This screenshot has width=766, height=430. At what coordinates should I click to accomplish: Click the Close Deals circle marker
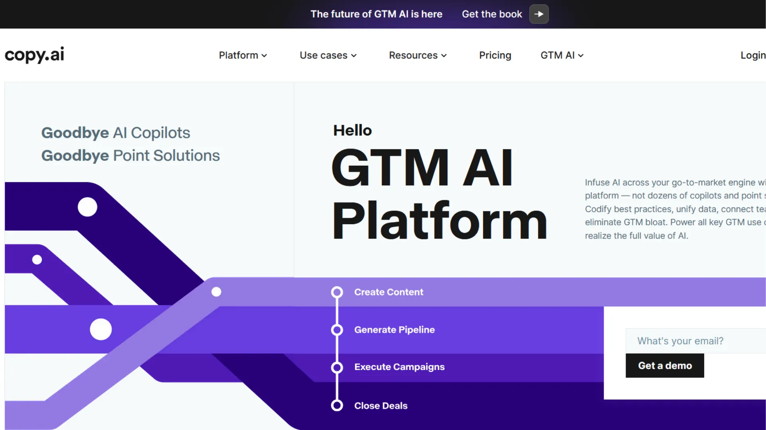pyautogui.click(x=337, y=406)
